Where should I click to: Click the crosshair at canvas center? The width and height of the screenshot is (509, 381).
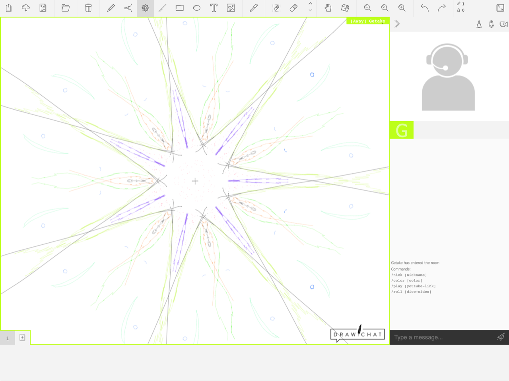pos(195,181)
